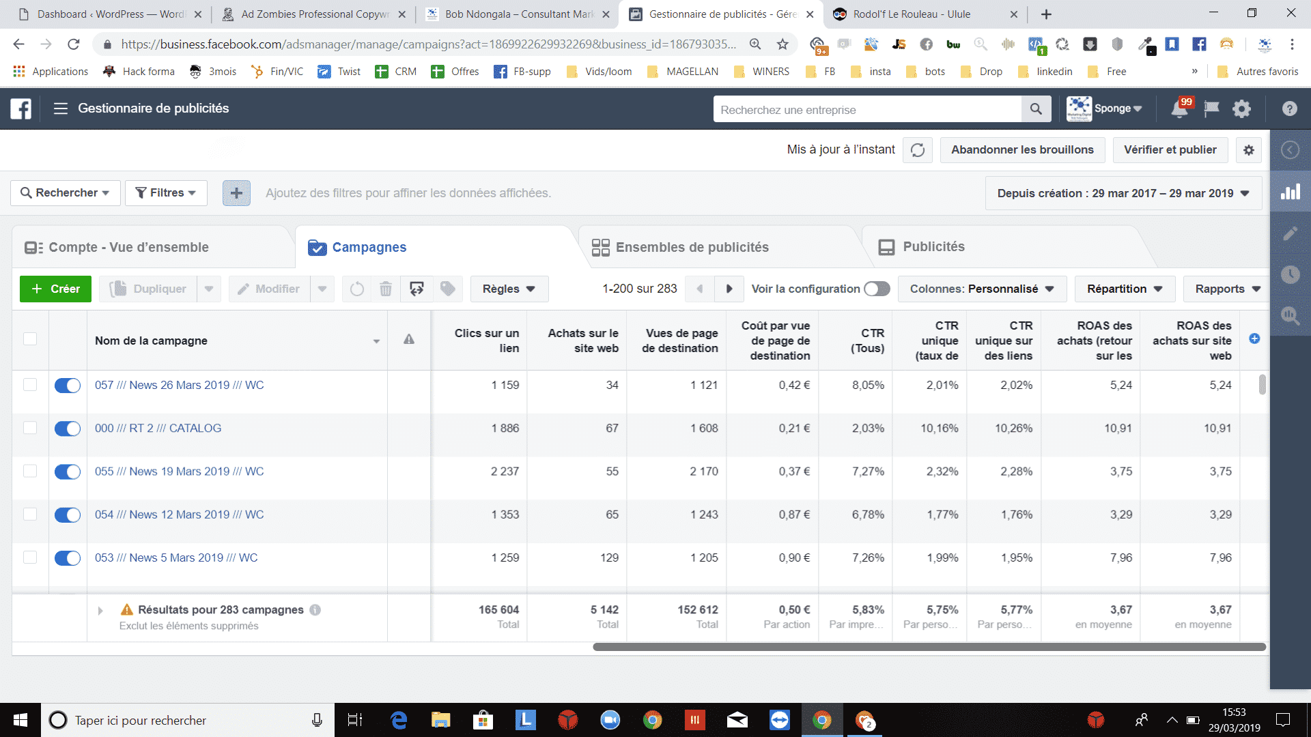Click the plus icon to add a column
Image resolution: width=1311 pixels, height=737 pixels.
[1254, 339]
